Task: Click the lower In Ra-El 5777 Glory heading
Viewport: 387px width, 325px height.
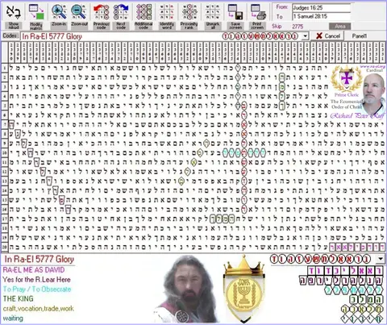Action: point(40,259)
